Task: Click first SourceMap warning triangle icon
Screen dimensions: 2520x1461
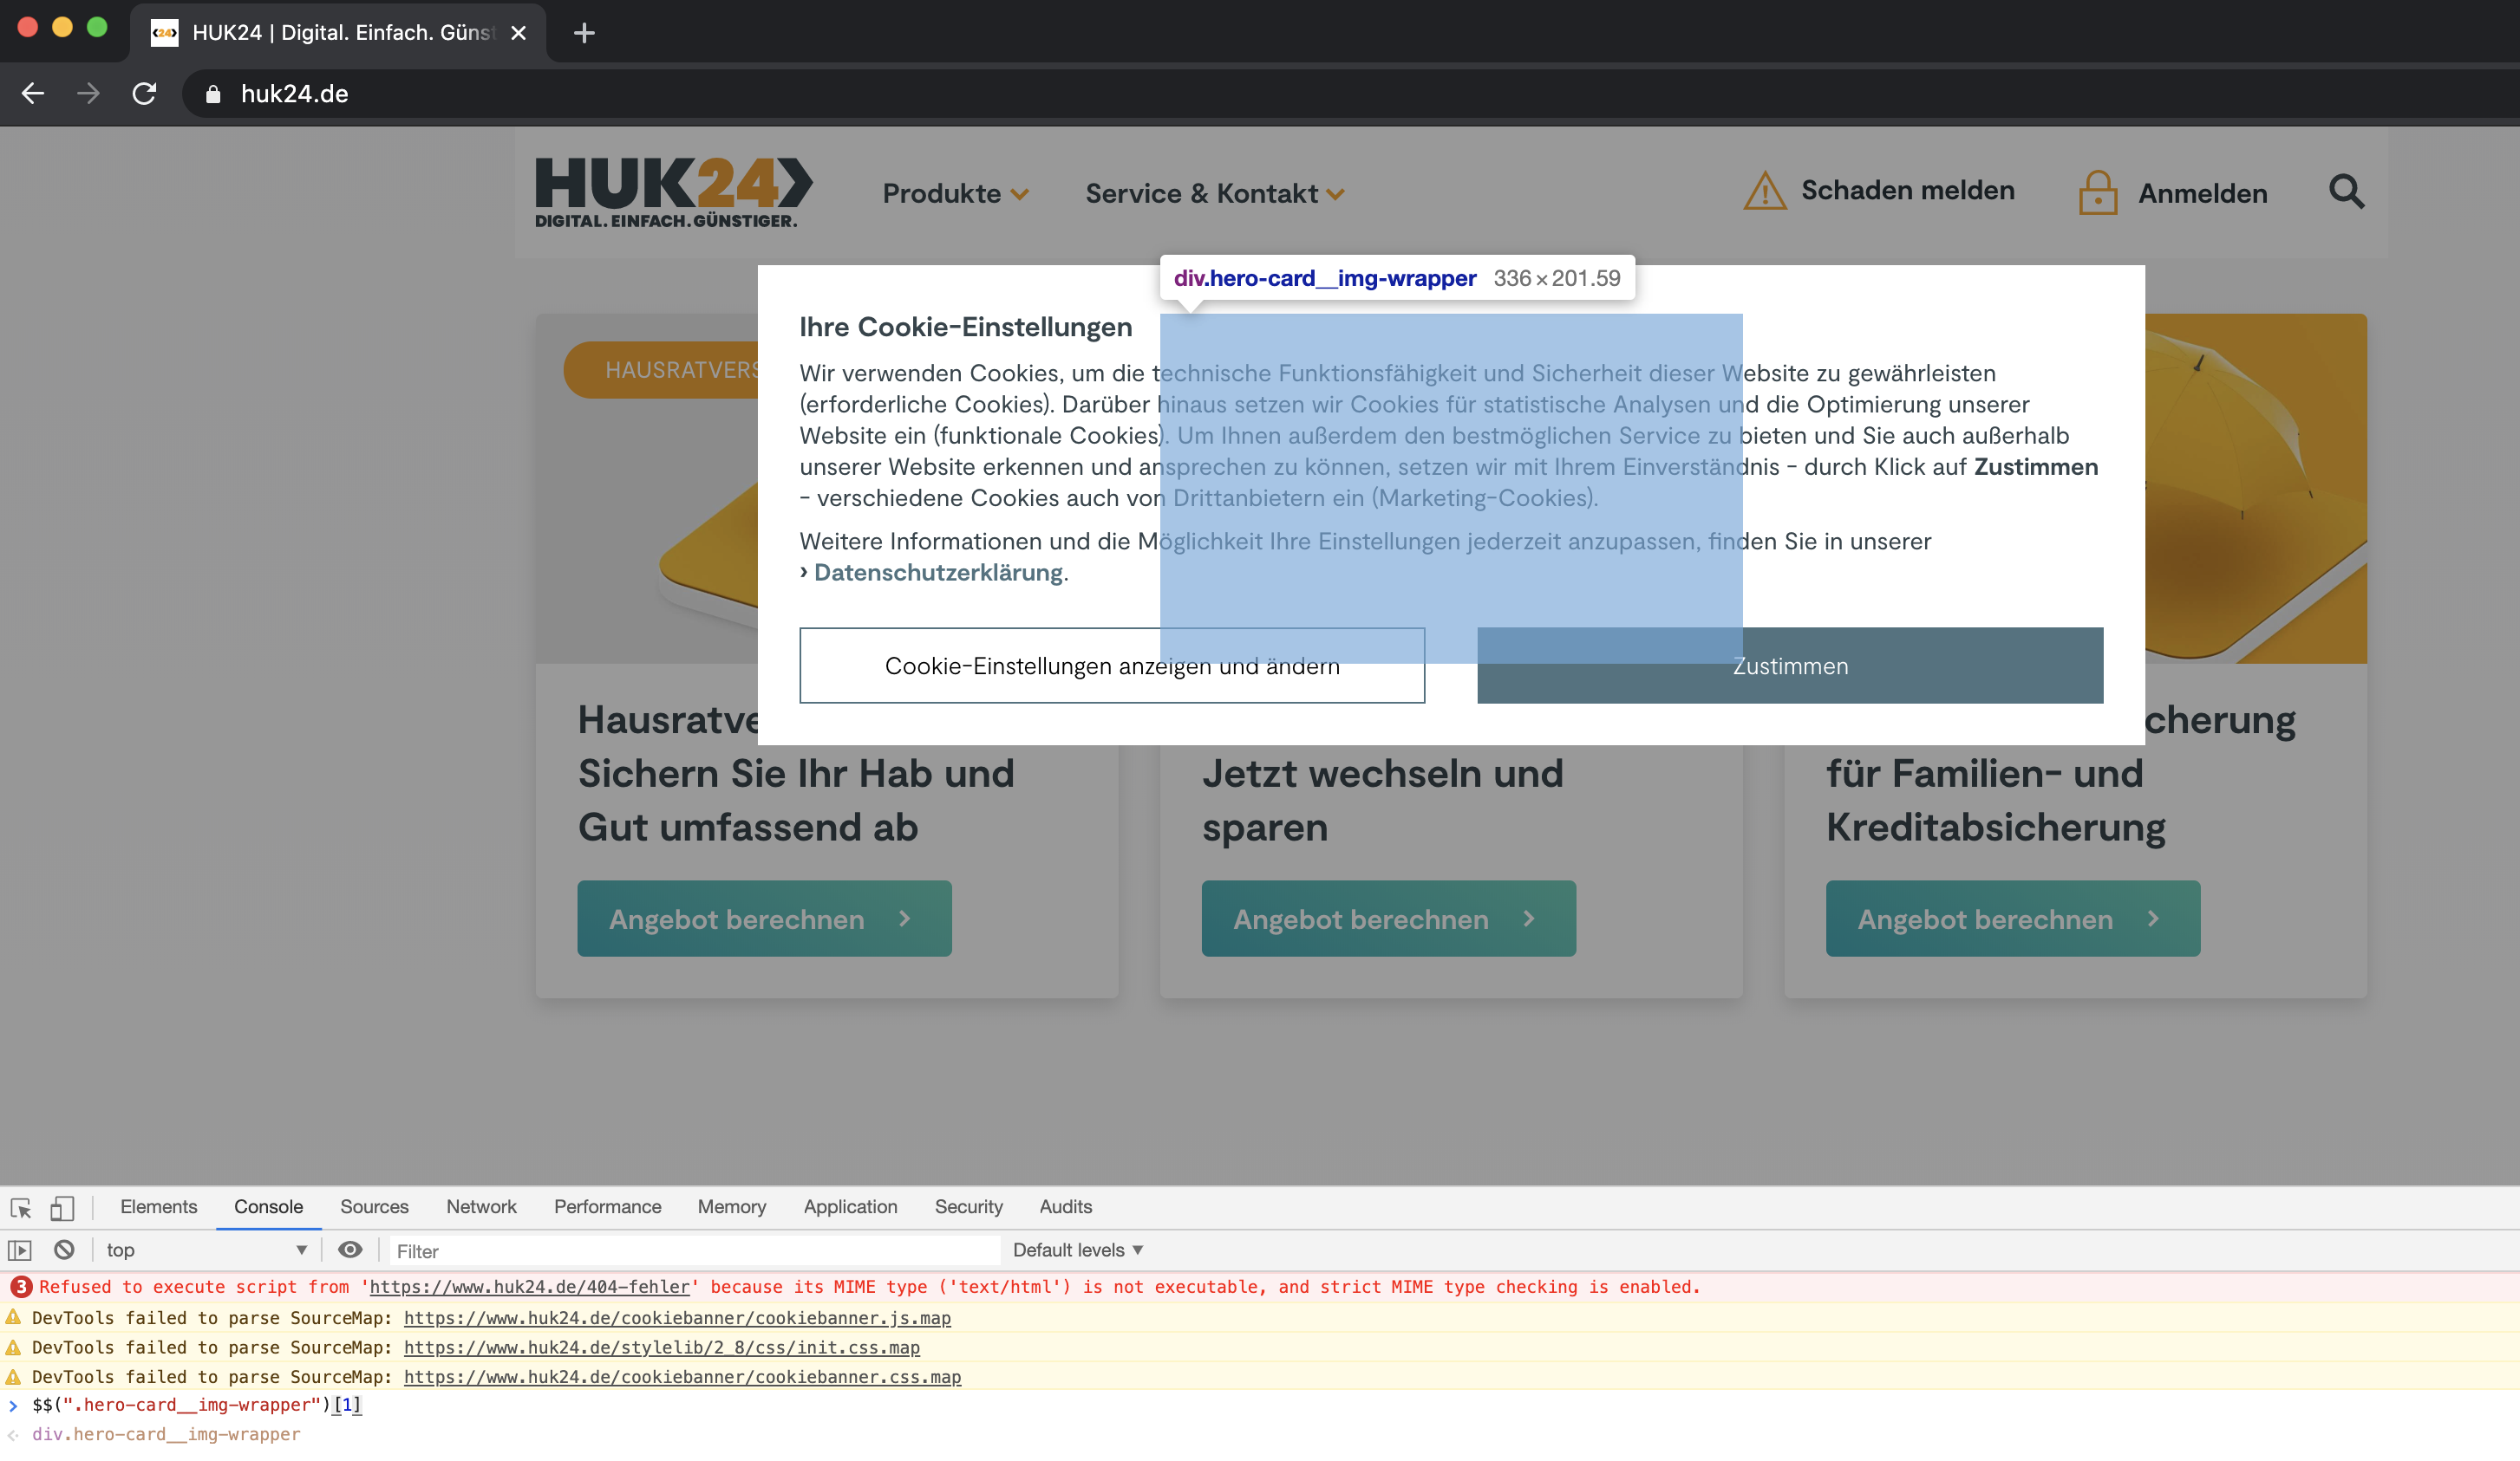Action: (x=13, y=1317)
